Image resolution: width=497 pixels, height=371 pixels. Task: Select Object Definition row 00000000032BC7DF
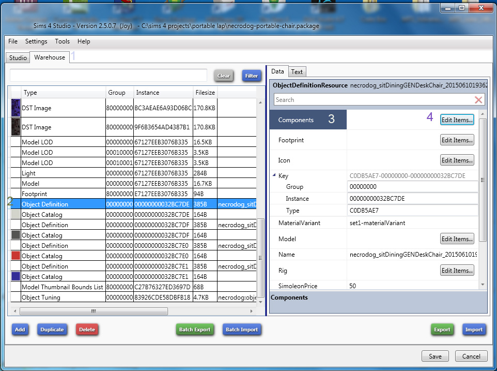click(x=133, y=225)
